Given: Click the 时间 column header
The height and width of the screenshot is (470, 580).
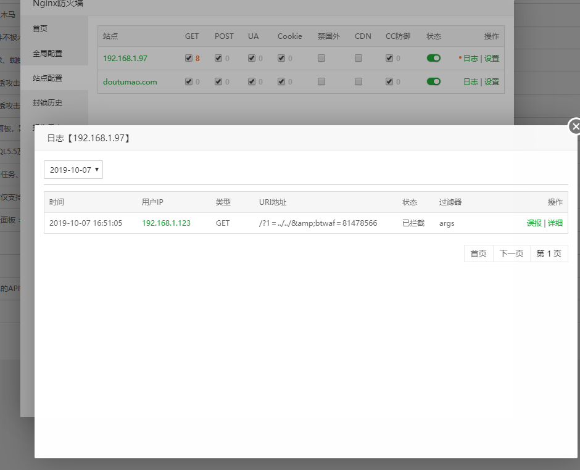Looking at the screenshot, I should coord(57,202).
